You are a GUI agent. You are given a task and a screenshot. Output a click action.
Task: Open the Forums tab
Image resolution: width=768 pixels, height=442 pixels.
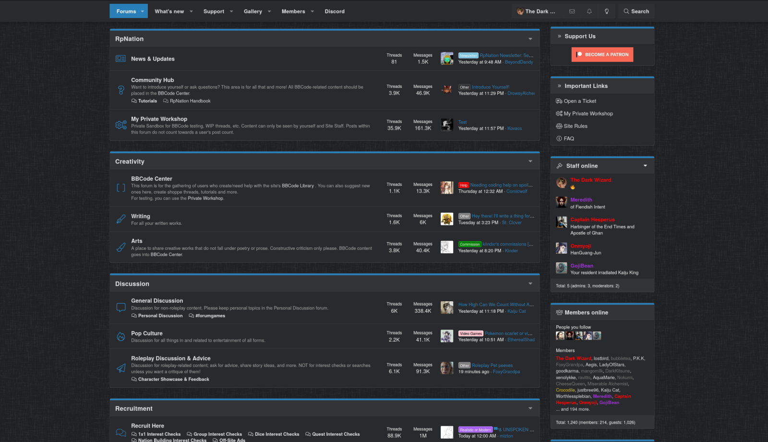(x=126, y=11)
